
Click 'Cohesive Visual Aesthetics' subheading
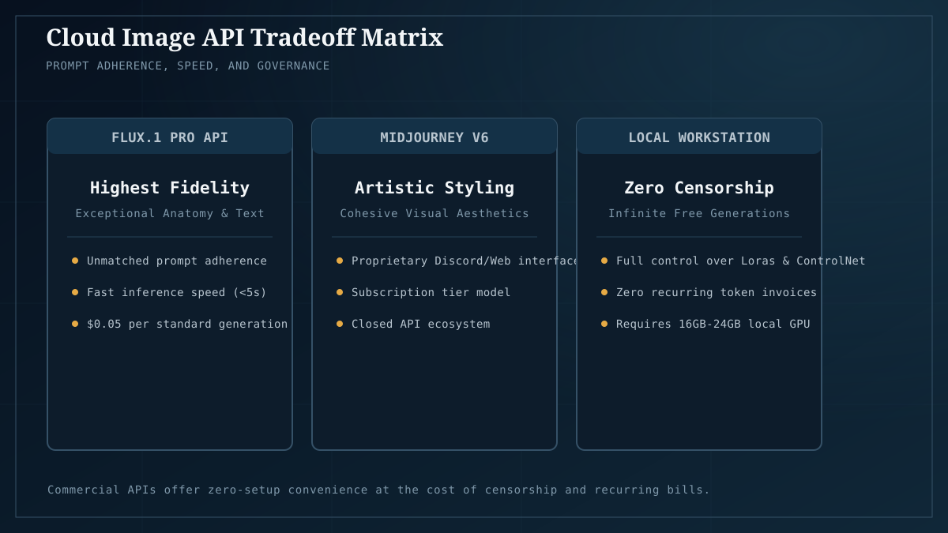point(434,213)
